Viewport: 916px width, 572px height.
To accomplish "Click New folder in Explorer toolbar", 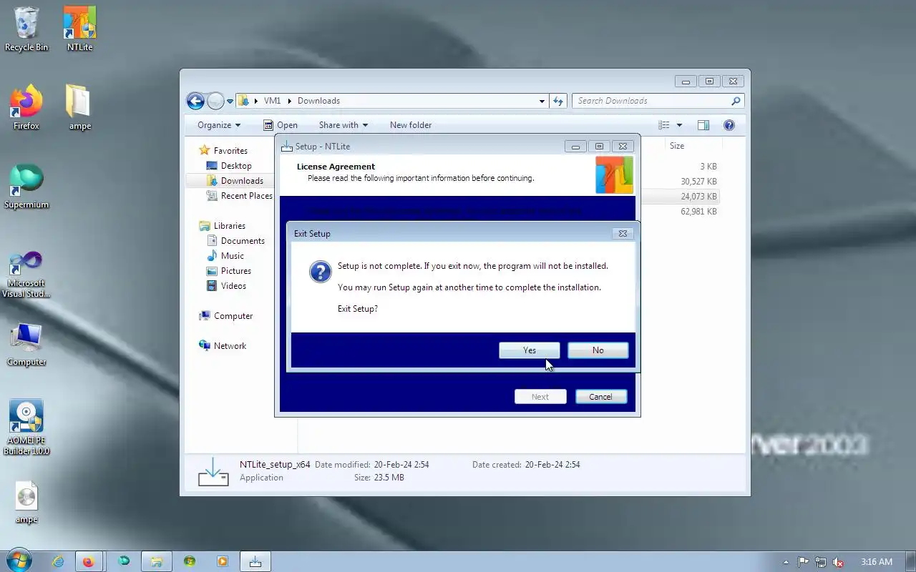I will [x=411, y=125].
